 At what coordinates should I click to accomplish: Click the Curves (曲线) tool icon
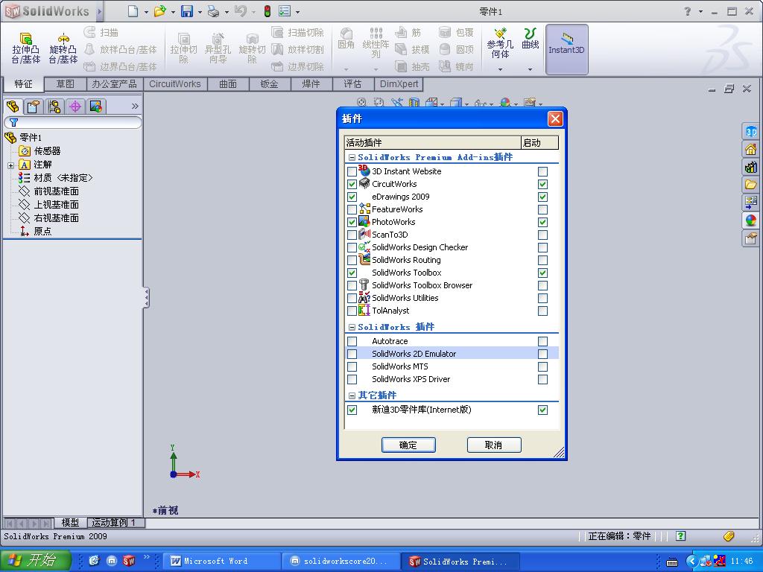[x=530, y=34]
